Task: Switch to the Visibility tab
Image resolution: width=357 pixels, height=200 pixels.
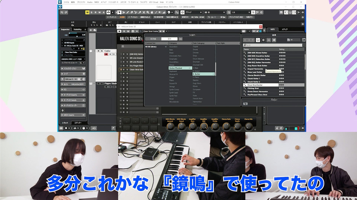Action: pos(77,30)
